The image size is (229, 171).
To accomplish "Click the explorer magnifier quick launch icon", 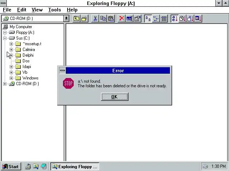I will tap(36, 166).
